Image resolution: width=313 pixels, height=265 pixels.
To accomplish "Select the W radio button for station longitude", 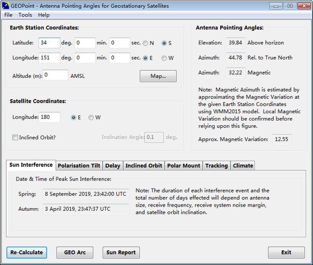I will tap(164, 58).
